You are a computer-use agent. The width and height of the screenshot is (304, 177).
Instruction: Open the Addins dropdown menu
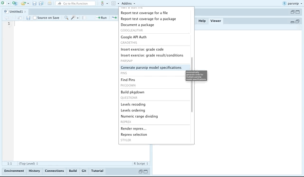coord(128,3)
